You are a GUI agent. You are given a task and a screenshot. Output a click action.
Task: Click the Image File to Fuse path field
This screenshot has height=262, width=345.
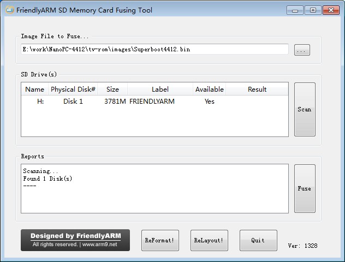pyautogui.click(x=154, y=49)
